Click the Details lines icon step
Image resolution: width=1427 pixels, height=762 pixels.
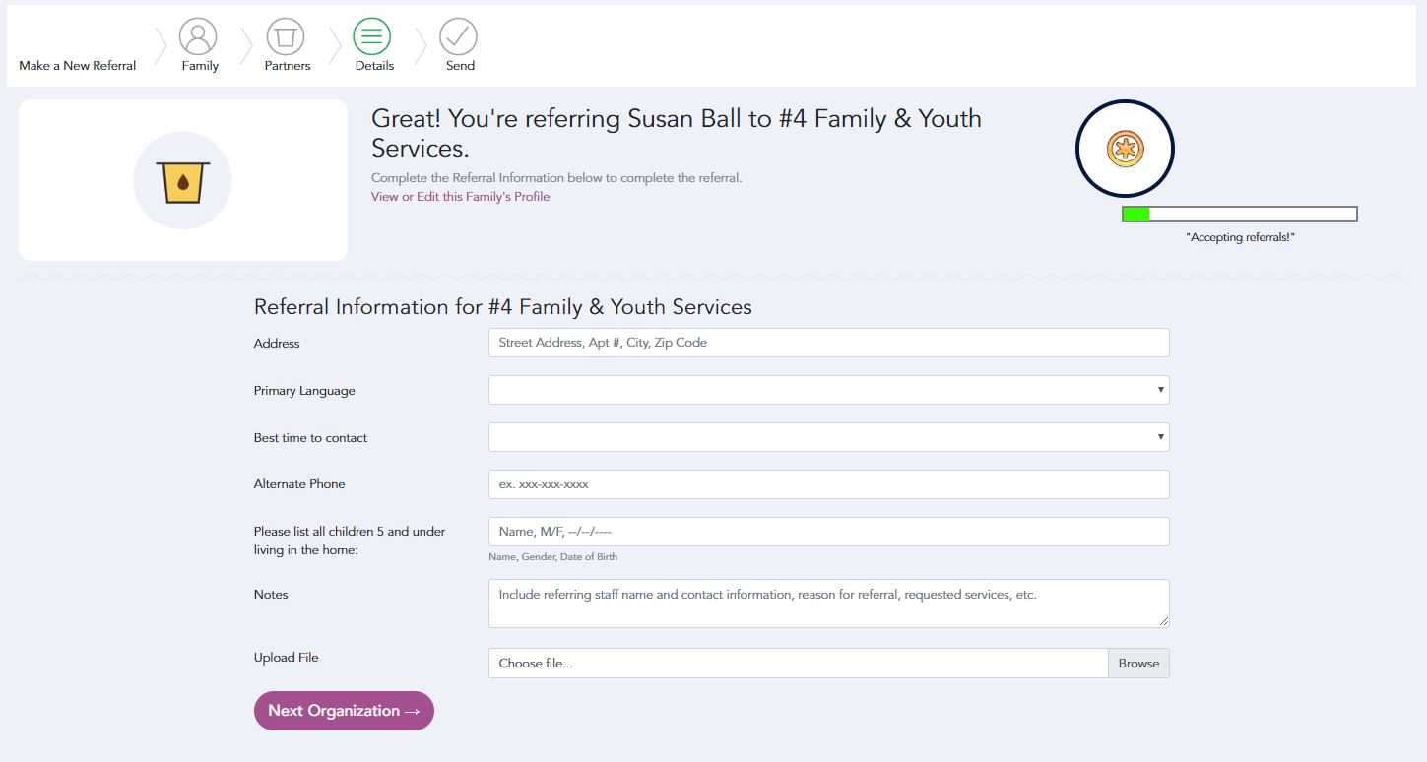click(372, 37)
